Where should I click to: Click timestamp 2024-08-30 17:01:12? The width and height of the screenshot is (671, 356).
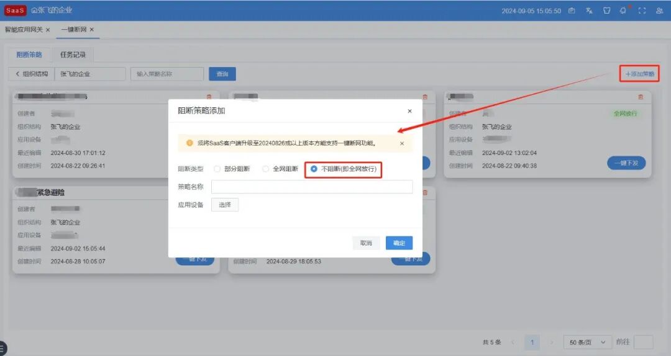click(x=78, y=153)
